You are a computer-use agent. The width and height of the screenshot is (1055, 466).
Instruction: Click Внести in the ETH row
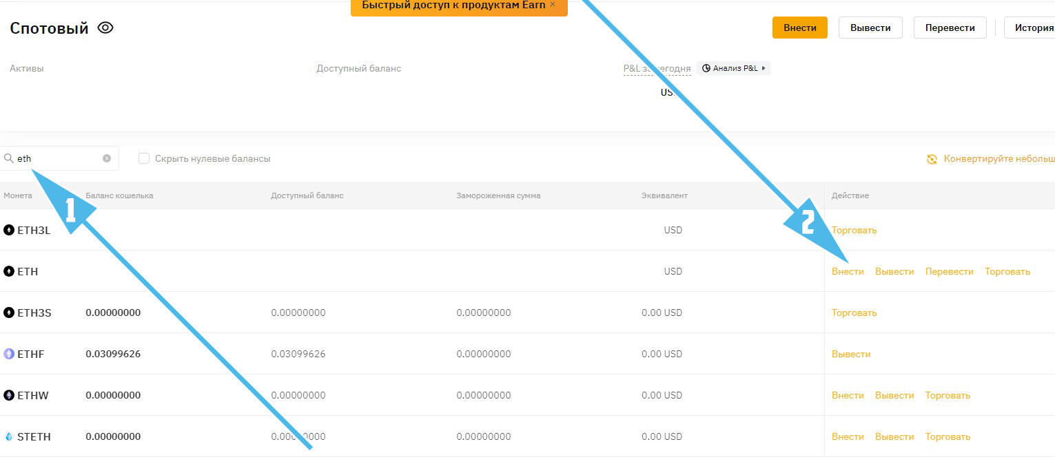[848, 271]
